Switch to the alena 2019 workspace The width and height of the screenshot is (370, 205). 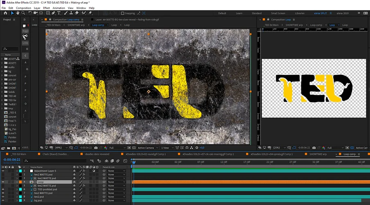(x=343, y=13)
